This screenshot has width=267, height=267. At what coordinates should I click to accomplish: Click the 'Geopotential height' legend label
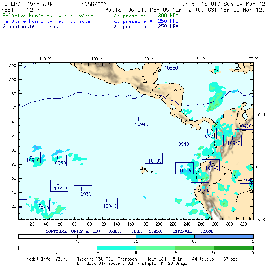(x=30, y=27)
